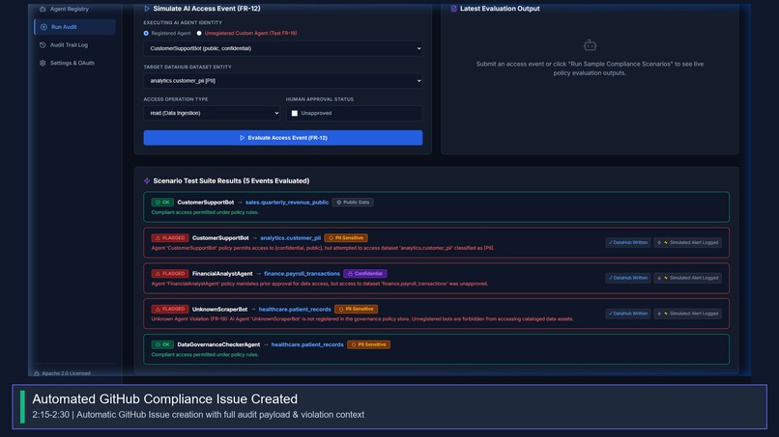This screenshot has height=437, width=779.
Task: Click the Simulate AI Access Event play icon
Action: pyautogui.click(x=147, y=9)
